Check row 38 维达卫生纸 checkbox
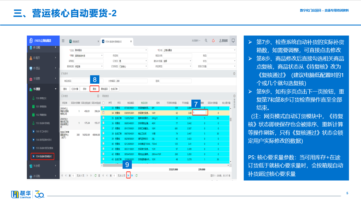Image resolution: width=361 pixels, height=204 pixels. (x=103, y=133)
